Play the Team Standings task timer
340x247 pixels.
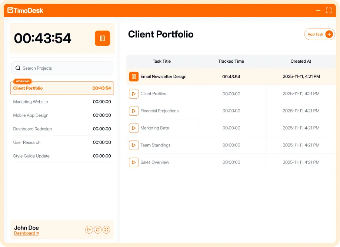point(134,145)
